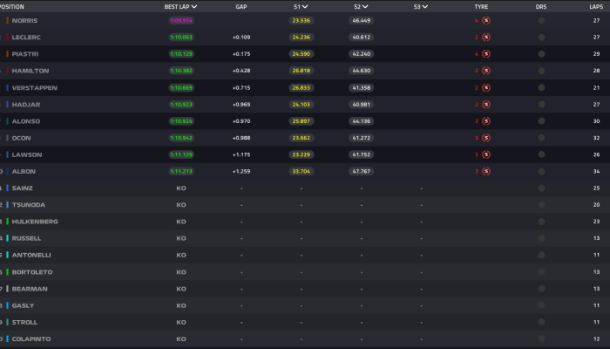
Task: Click the soft tyre icon for Ocon
Action: (x=485, y=138)
